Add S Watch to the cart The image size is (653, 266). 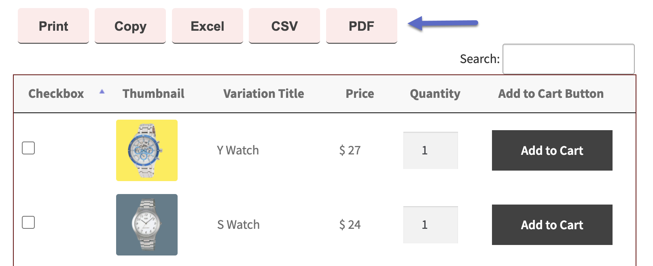[552, 225]
